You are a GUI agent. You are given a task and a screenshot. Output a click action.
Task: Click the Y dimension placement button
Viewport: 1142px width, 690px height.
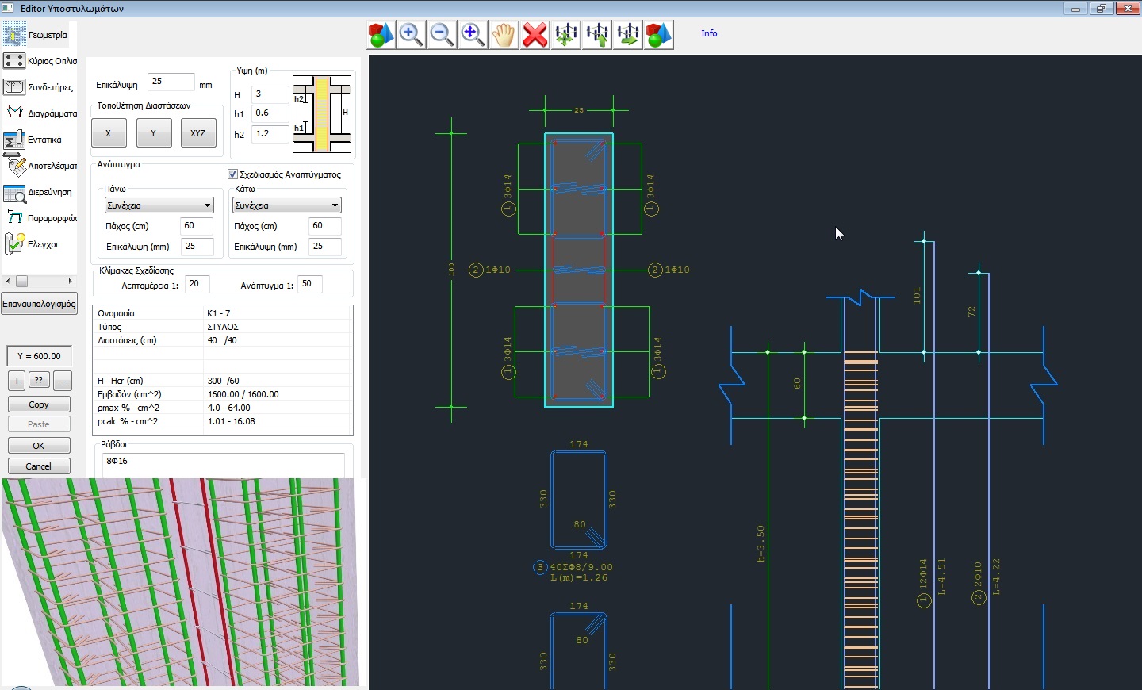154,133
